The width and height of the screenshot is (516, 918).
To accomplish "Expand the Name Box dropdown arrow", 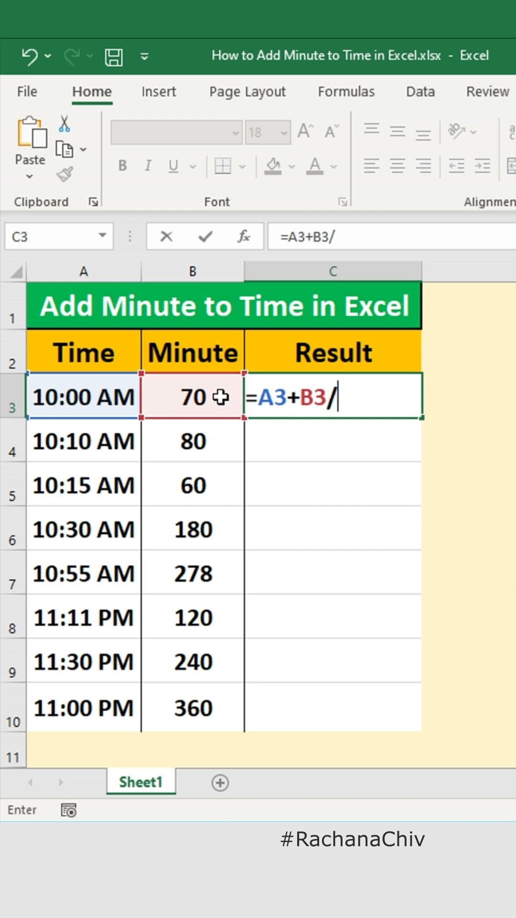I will coord(102,236).
